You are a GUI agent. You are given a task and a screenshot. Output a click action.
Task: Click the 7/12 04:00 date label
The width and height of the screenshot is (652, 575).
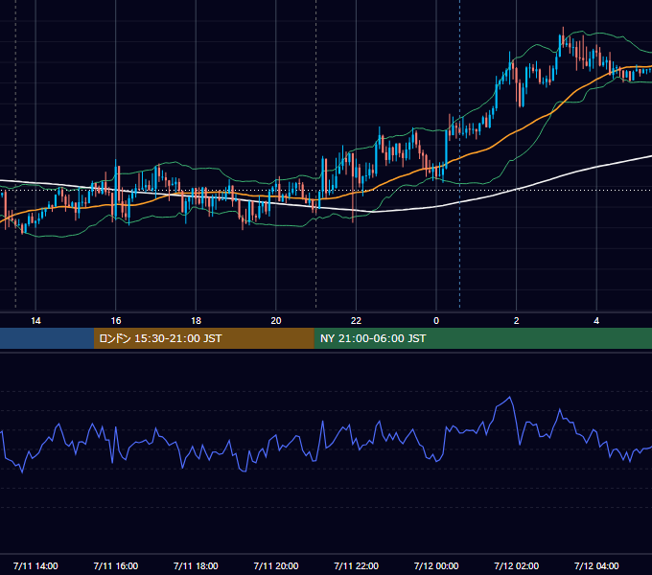click(596, 565)
